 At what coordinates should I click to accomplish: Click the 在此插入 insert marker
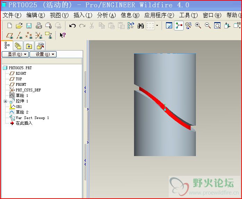coord(24,123)
